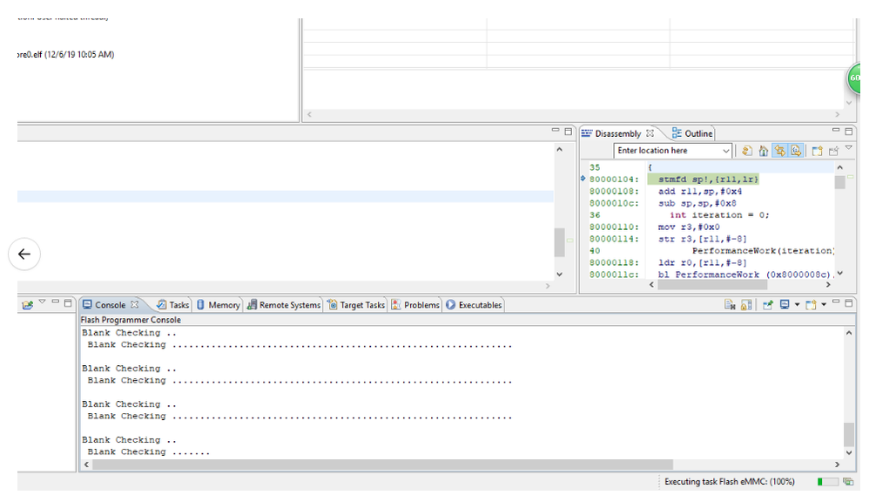Open the left bottom panel view menu triangle
The image size is (869, 502).
[42, 302]
